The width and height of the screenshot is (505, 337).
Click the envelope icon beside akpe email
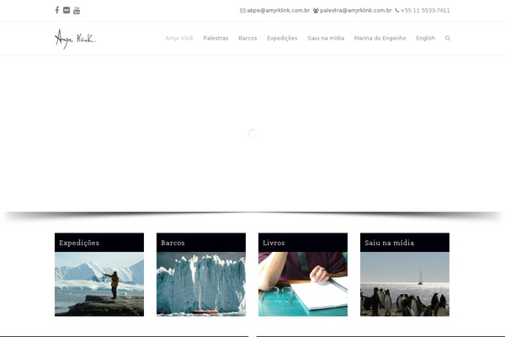point(242,11)
